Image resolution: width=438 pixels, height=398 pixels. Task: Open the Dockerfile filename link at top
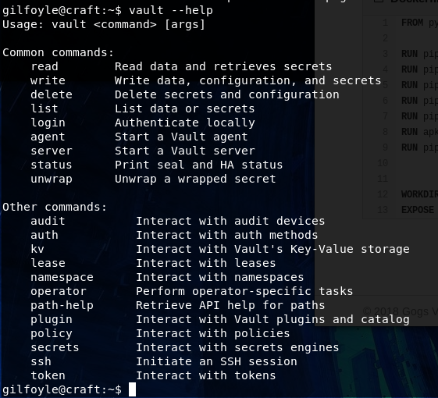coord(414,1)
